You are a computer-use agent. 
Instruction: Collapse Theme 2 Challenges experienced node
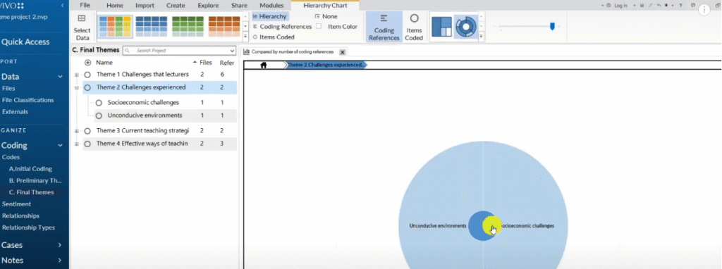click(76, 87)
